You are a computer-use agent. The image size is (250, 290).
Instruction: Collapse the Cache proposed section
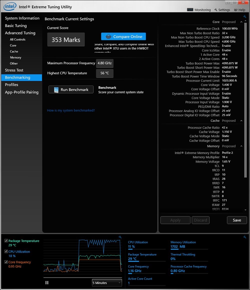(x=241, y=121)
